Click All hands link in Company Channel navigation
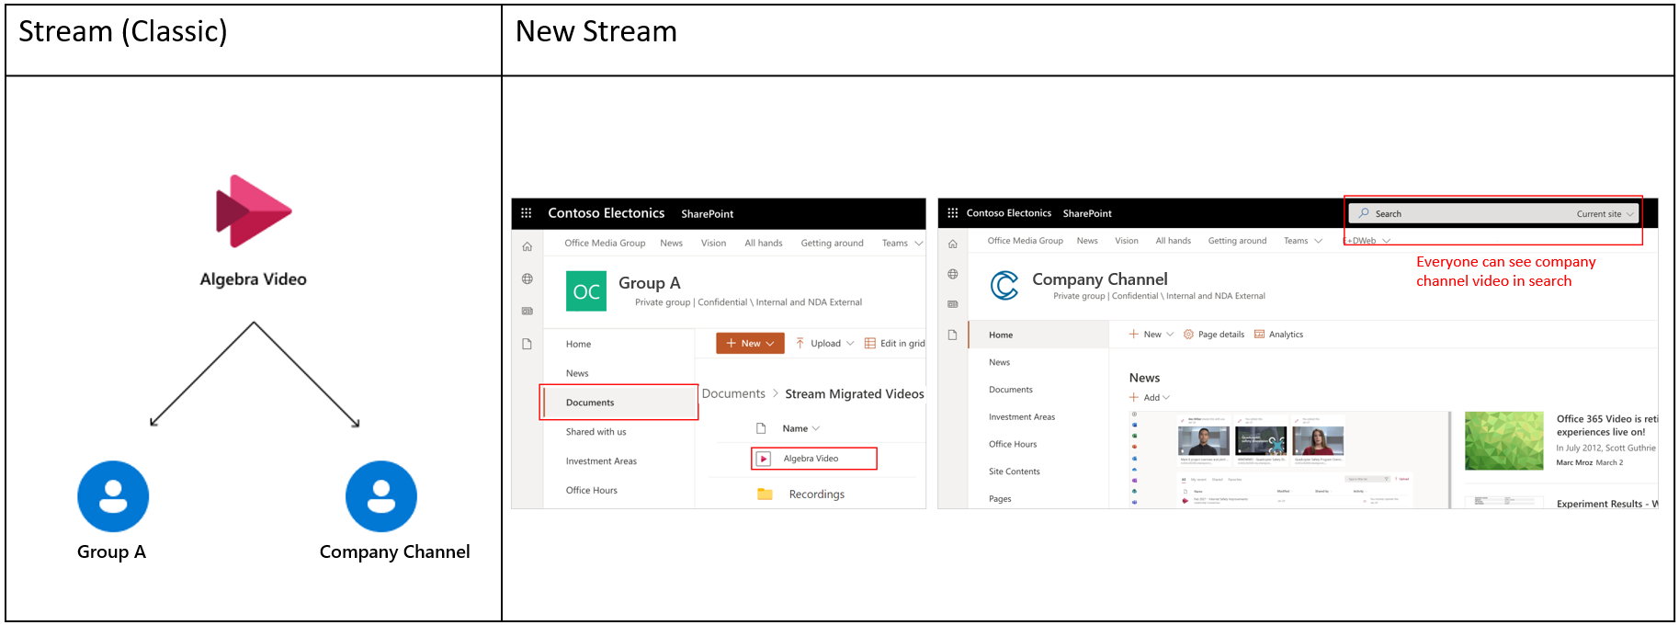The image size is (1679, 625). (1173, 241)
